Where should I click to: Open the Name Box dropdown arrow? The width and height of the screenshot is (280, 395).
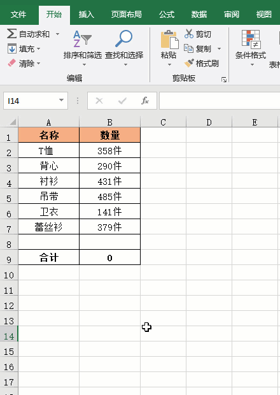[x=61, y=101]
